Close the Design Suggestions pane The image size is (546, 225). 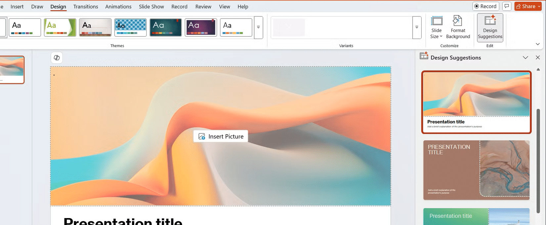[538, 57]
